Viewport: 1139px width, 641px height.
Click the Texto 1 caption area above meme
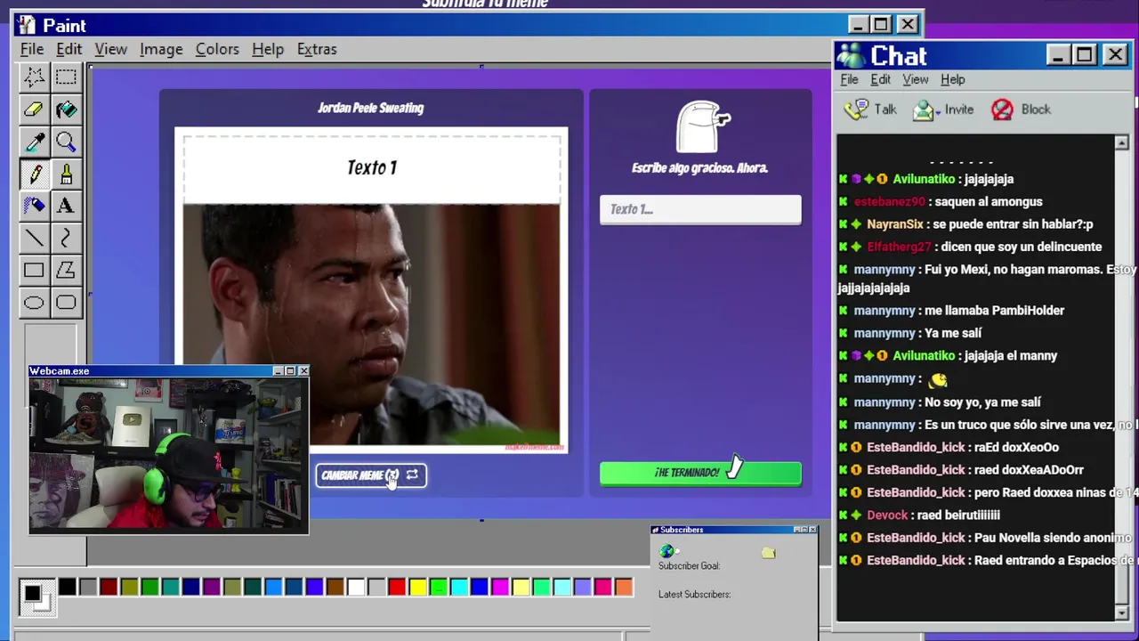tap(372, 168)
